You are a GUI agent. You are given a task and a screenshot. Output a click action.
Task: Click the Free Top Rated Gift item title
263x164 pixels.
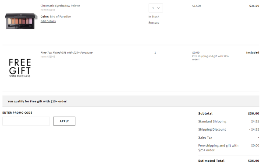[x=67, y=52]
